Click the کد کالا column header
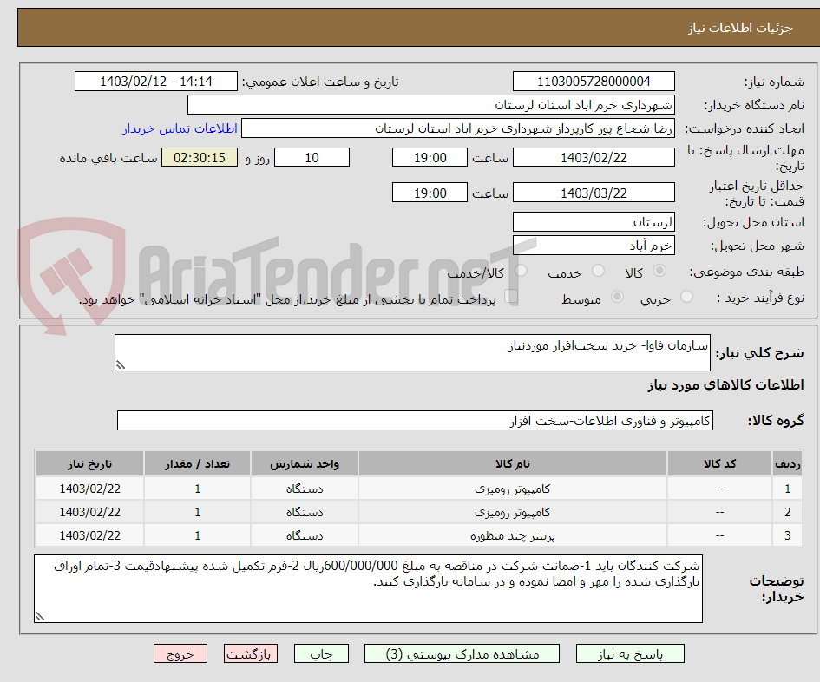This screenshot has height=682, width=820. (x=719, y=464)
